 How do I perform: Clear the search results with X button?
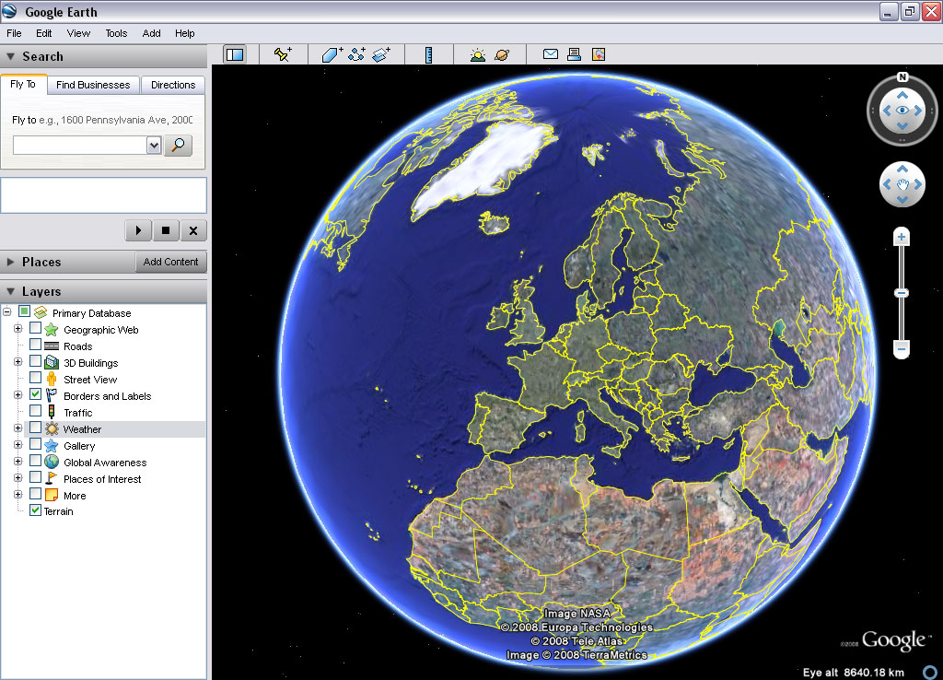193,230
